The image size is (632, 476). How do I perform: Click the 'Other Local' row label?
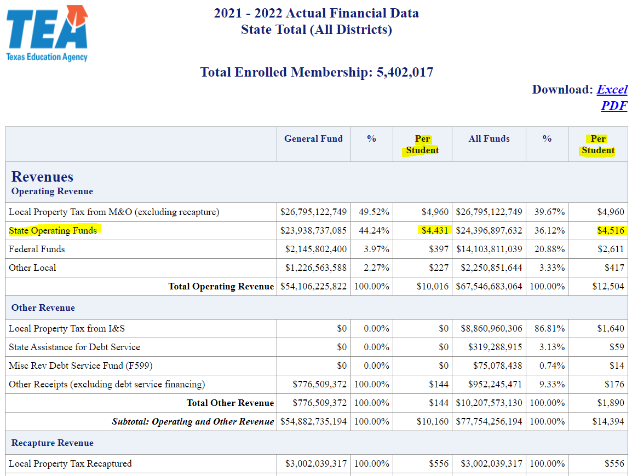coord(32,268)
